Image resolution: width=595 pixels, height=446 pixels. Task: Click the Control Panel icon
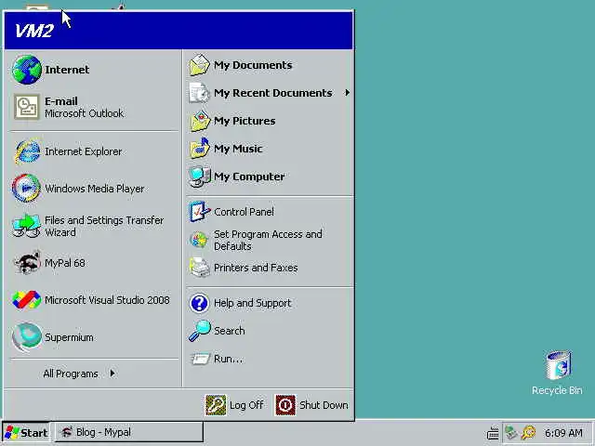[199, 212]
